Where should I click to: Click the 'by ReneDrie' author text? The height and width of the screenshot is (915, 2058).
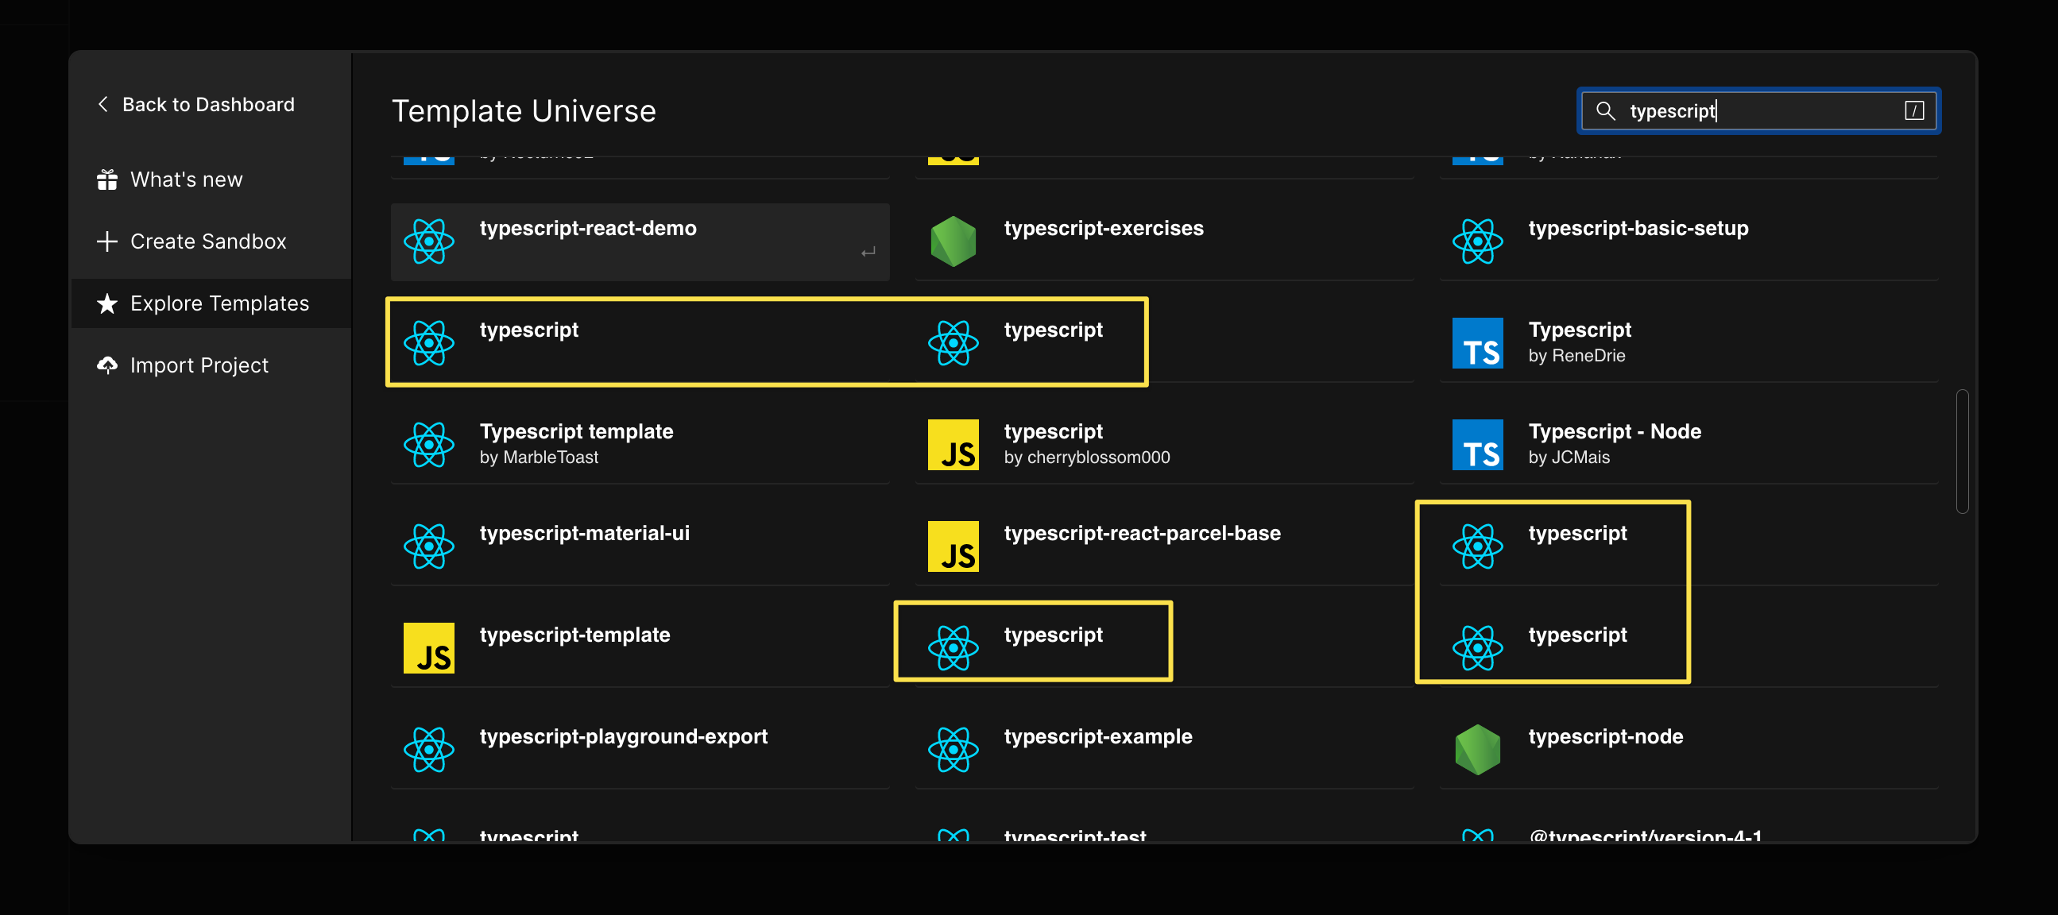click(1577, 356)
